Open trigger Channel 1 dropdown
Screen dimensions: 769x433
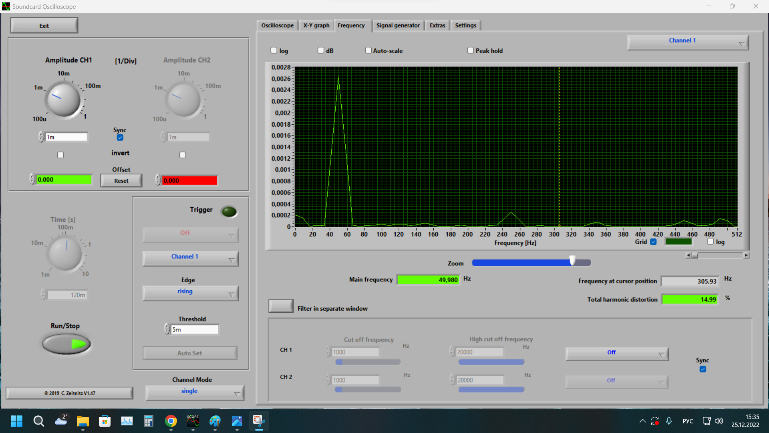click(191, 258)
